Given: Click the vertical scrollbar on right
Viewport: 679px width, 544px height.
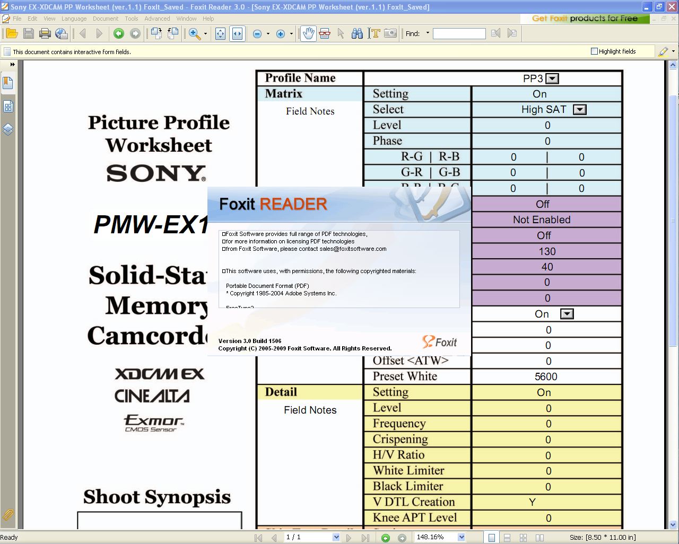Looking at the screenshot, I should 673,220.
